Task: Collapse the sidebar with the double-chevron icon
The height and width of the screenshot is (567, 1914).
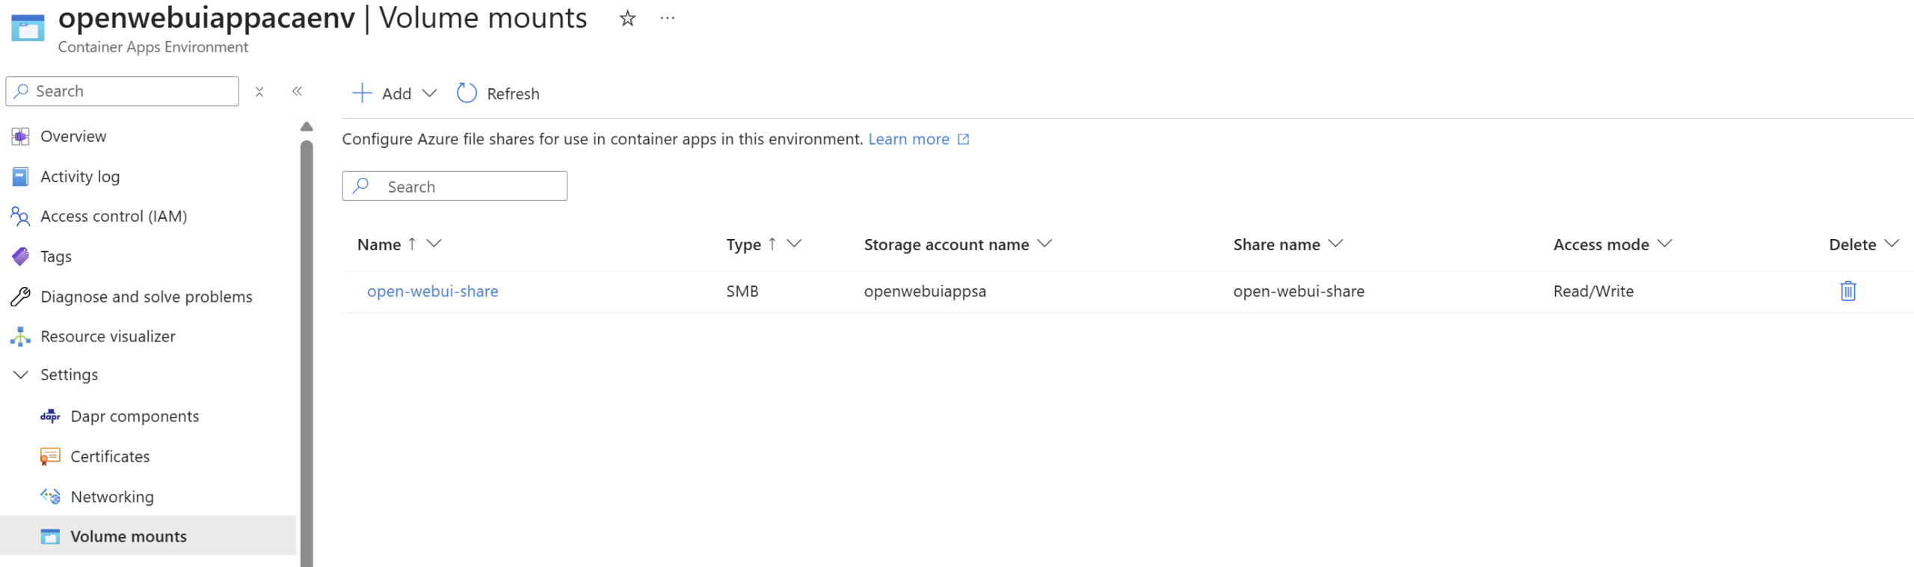Action: 297,91
